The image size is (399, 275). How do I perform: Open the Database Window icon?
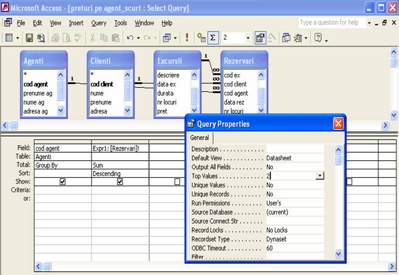click(x=286, y=37)
